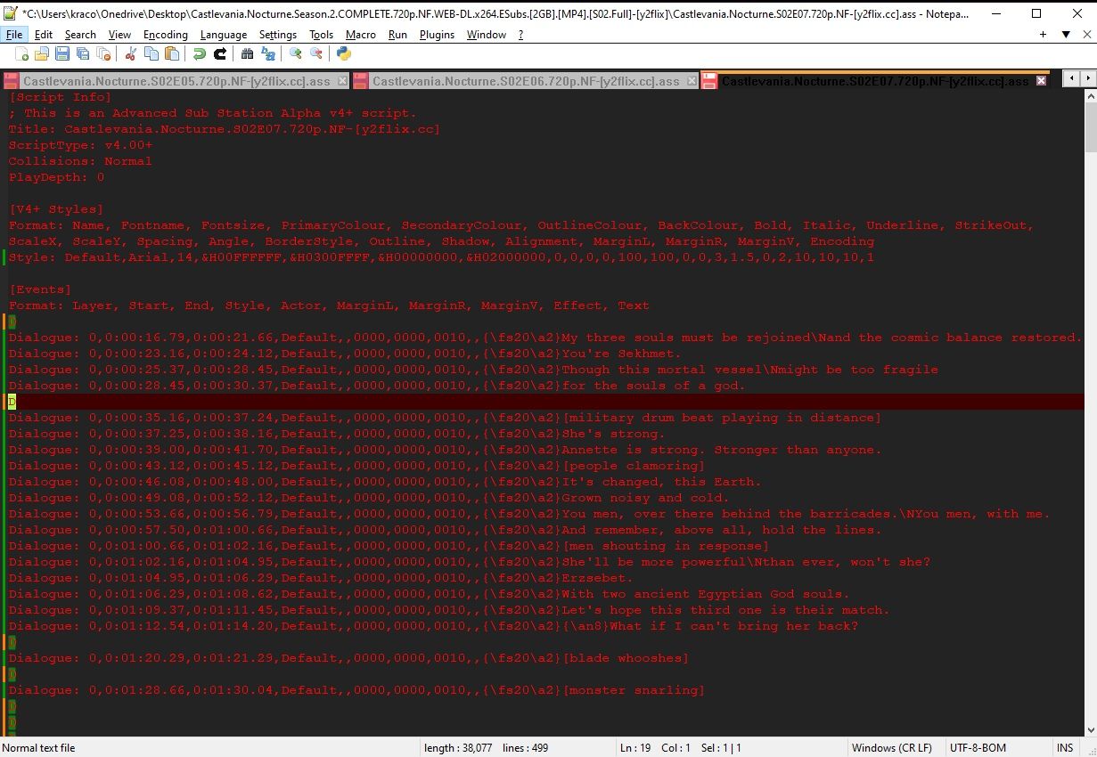Open the File menu
This screenshot has height=757, width=1097.
click(14, 34)
